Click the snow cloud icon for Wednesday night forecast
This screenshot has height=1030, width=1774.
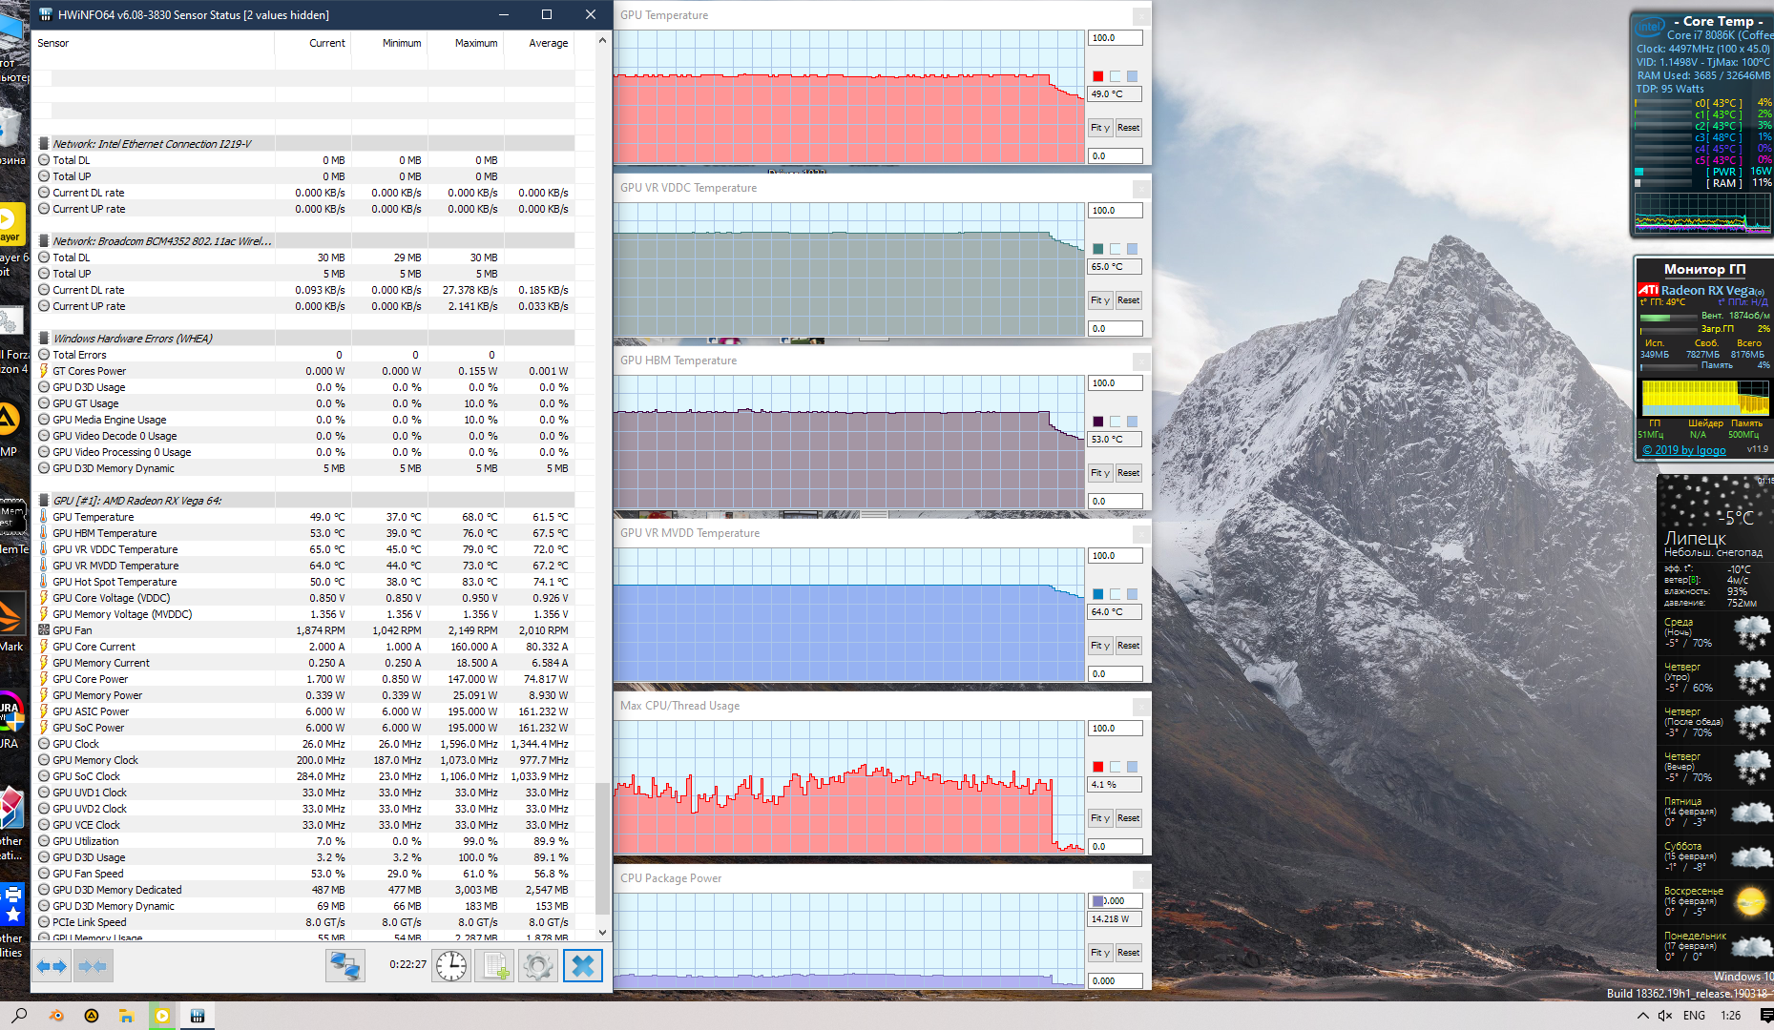[1751, 633]
